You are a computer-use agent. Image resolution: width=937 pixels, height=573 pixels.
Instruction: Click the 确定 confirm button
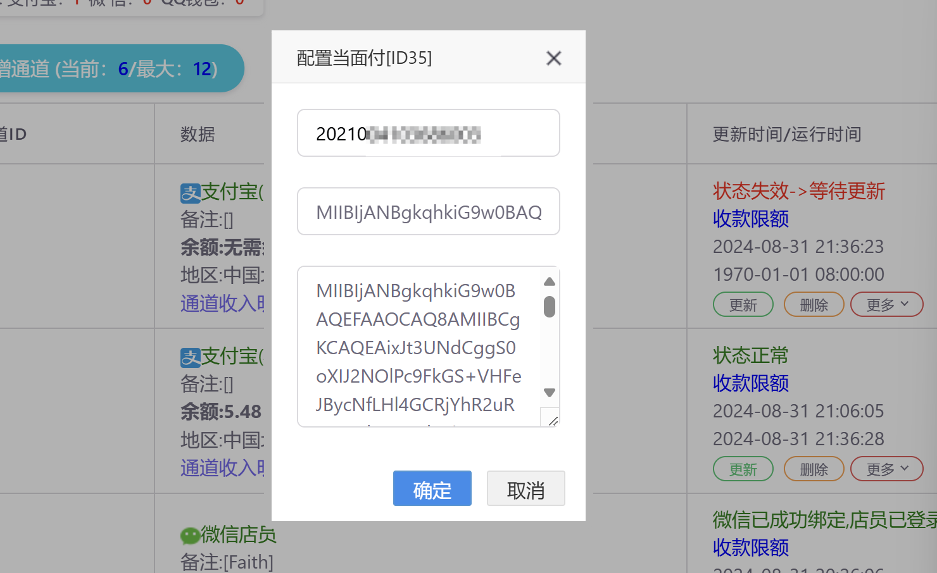[x=432, y=488]
